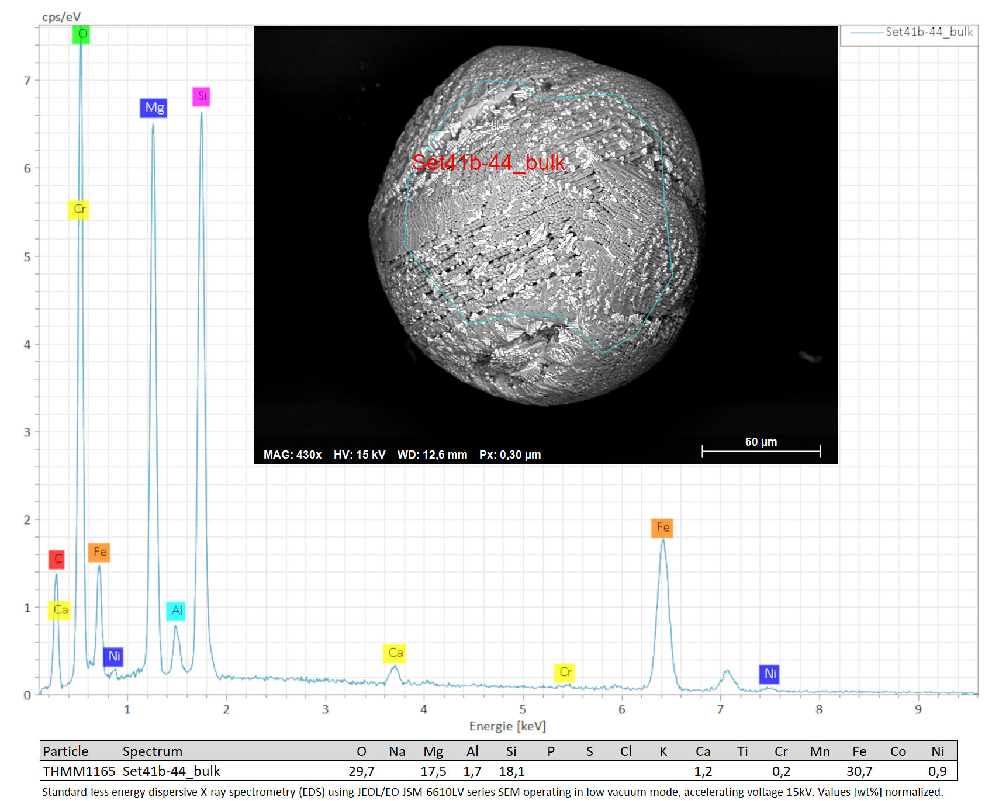Click the Cl column header
The height and width of the screenshot is (801, 992).
pyautogui.click(x=625, y=751)
